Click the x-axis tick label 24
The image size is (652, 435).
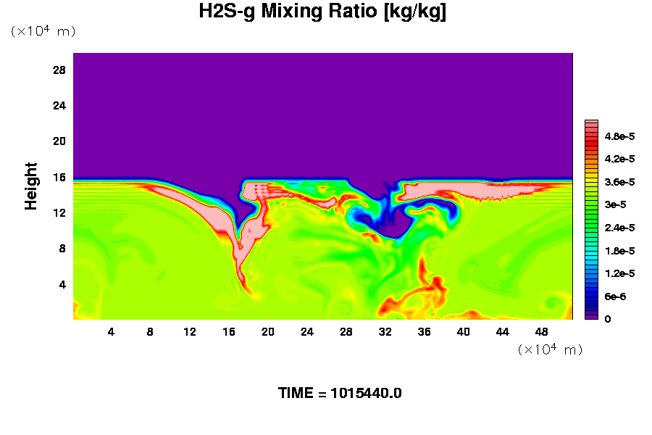tap(307, 331)
